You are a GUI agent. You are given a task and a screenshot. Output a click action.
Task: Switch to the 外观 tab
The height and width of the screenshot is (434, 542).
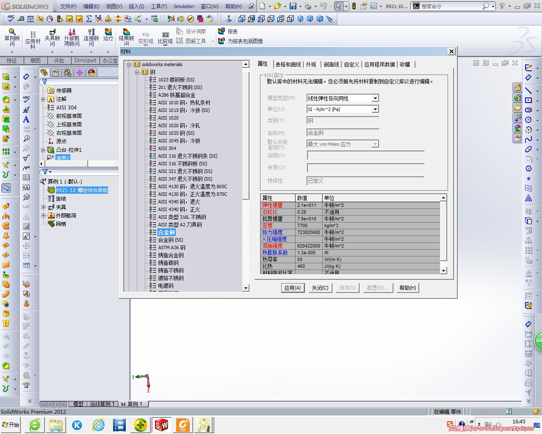(x=311, y=64)
